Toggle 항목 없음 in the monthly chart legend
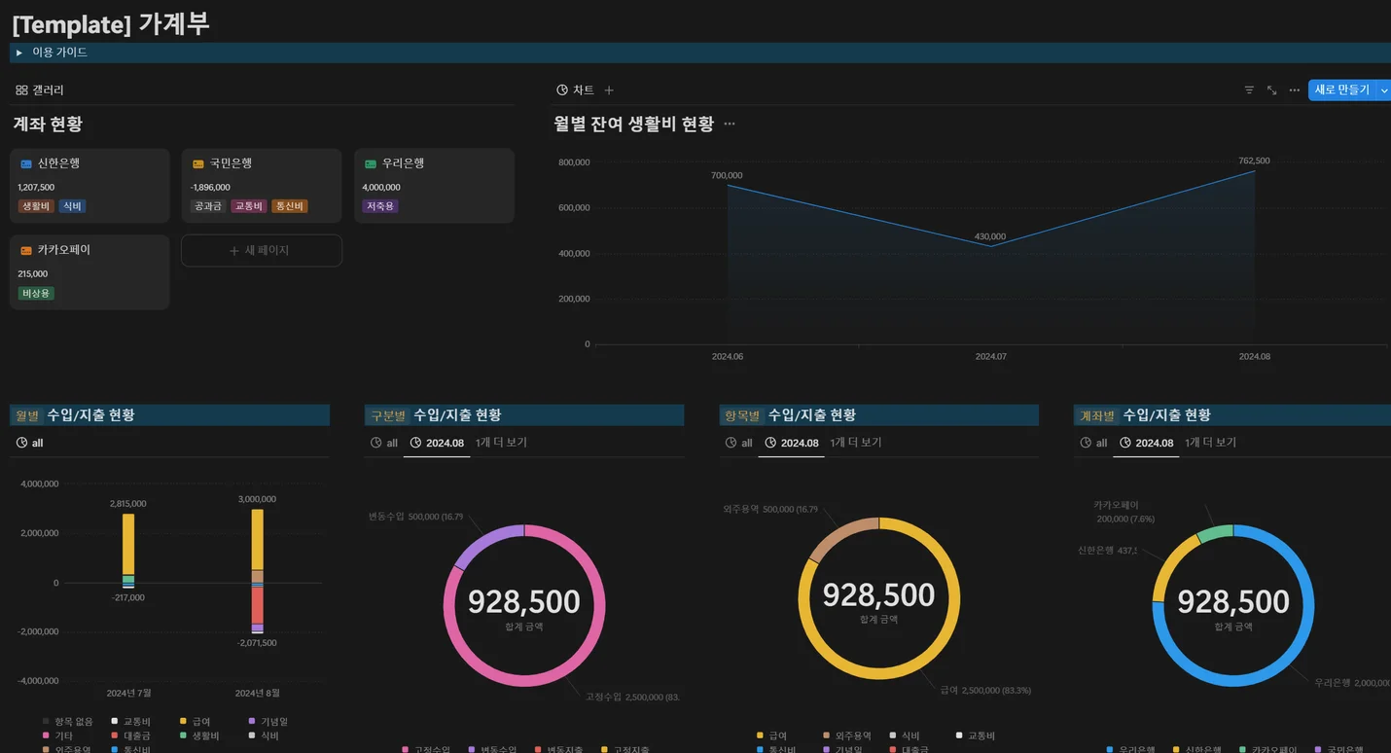The width and height of the screenshot is (1391, 753). tap(67, 722)
